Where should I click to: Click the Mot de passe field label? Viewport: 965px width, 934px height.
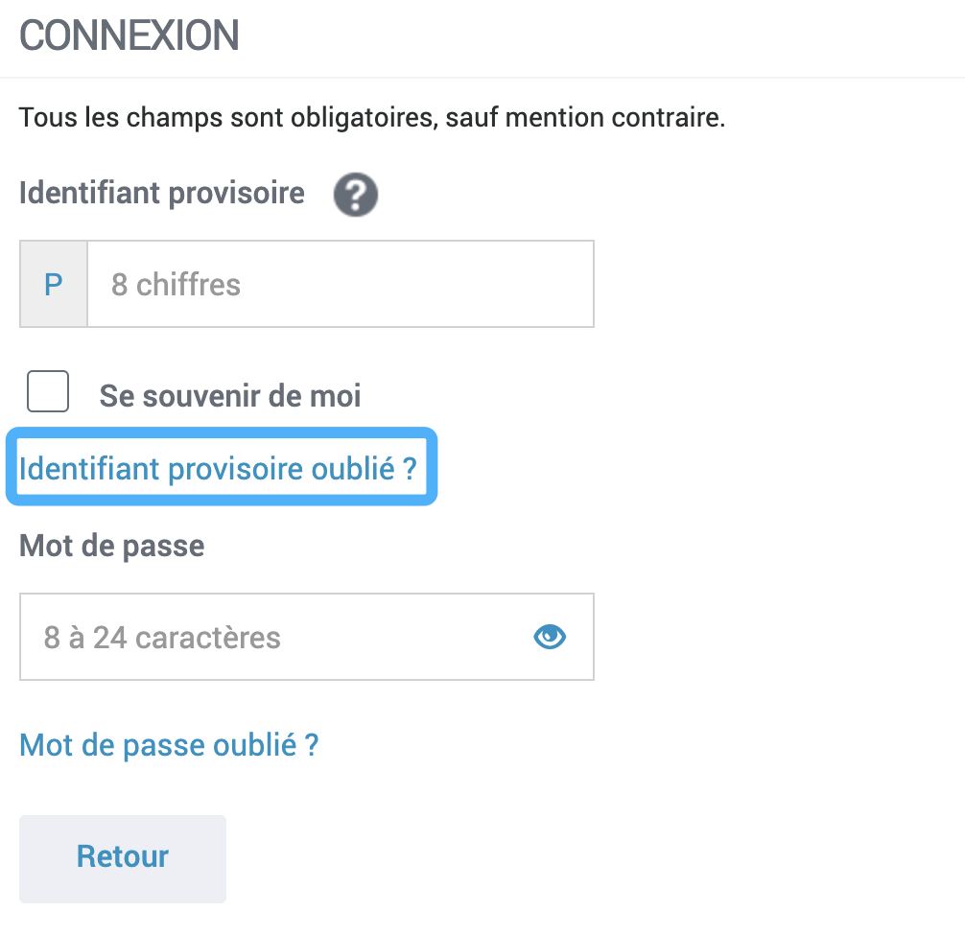tap(112, 547)
